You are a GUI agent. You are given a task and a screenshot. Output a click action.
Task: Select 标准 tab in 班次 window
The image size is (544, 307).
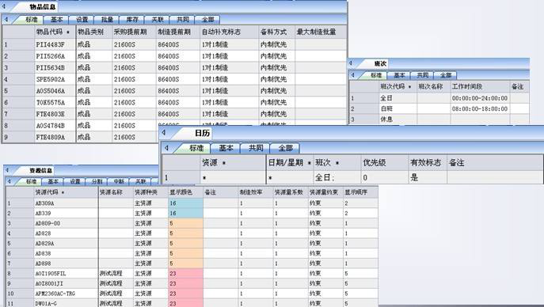[x=376, y=75]
